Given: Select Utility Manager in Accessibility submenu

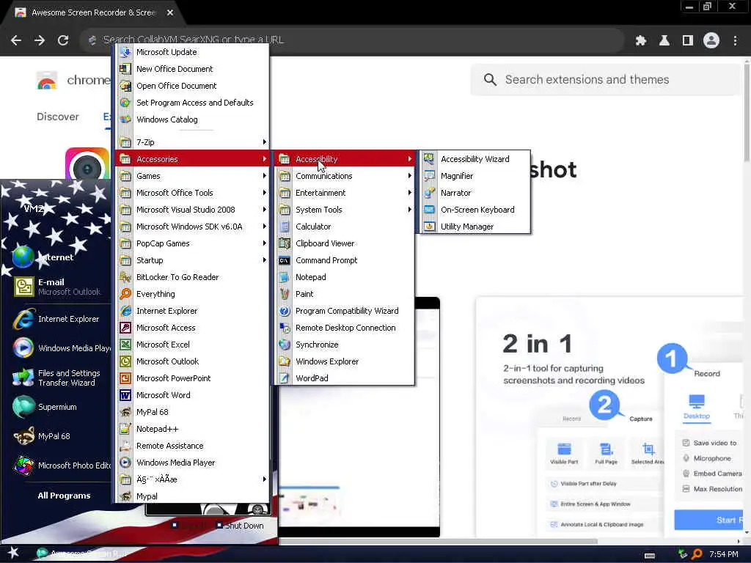Looking at the screenshot, I should (x=475, y=226).
